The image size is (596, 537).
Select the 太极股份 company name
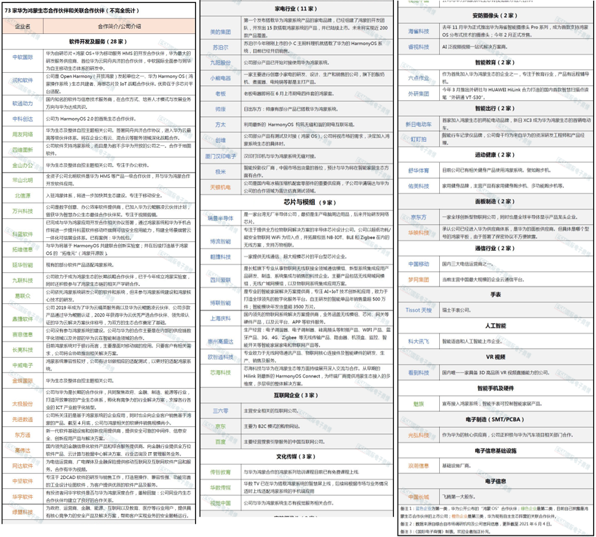[23, 404]
